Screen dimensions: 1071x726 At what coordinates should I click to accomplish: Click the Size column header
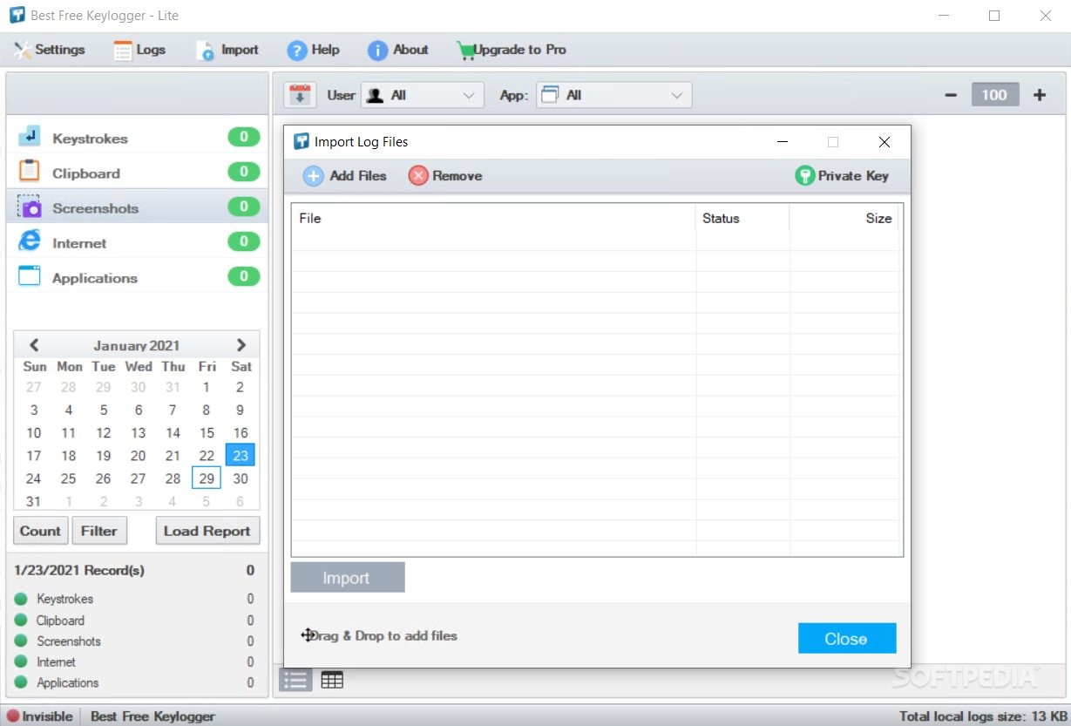point(845,218)
